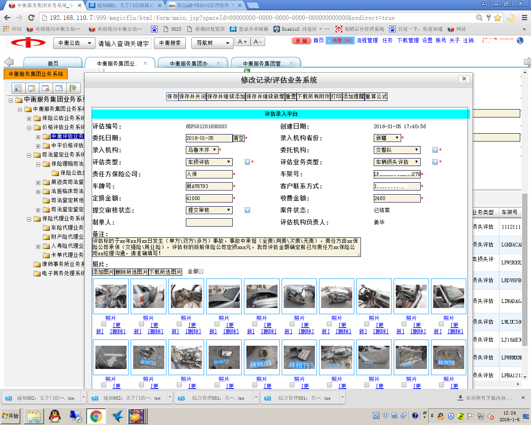Viewport: 531px width, 425px height.
Task: Click the add icon beside 评估类型 dropdown
Action: (x=247, y=162)
